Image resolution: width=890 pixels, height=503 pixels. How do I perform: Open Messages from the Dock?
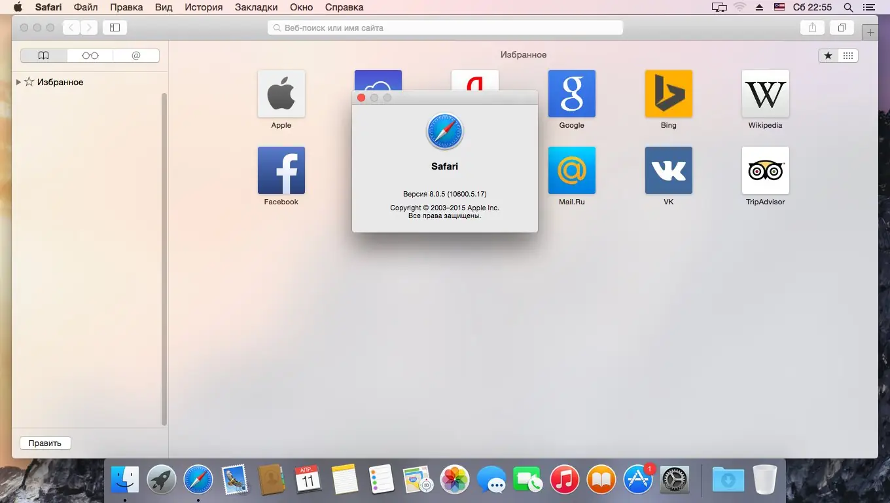491,480
